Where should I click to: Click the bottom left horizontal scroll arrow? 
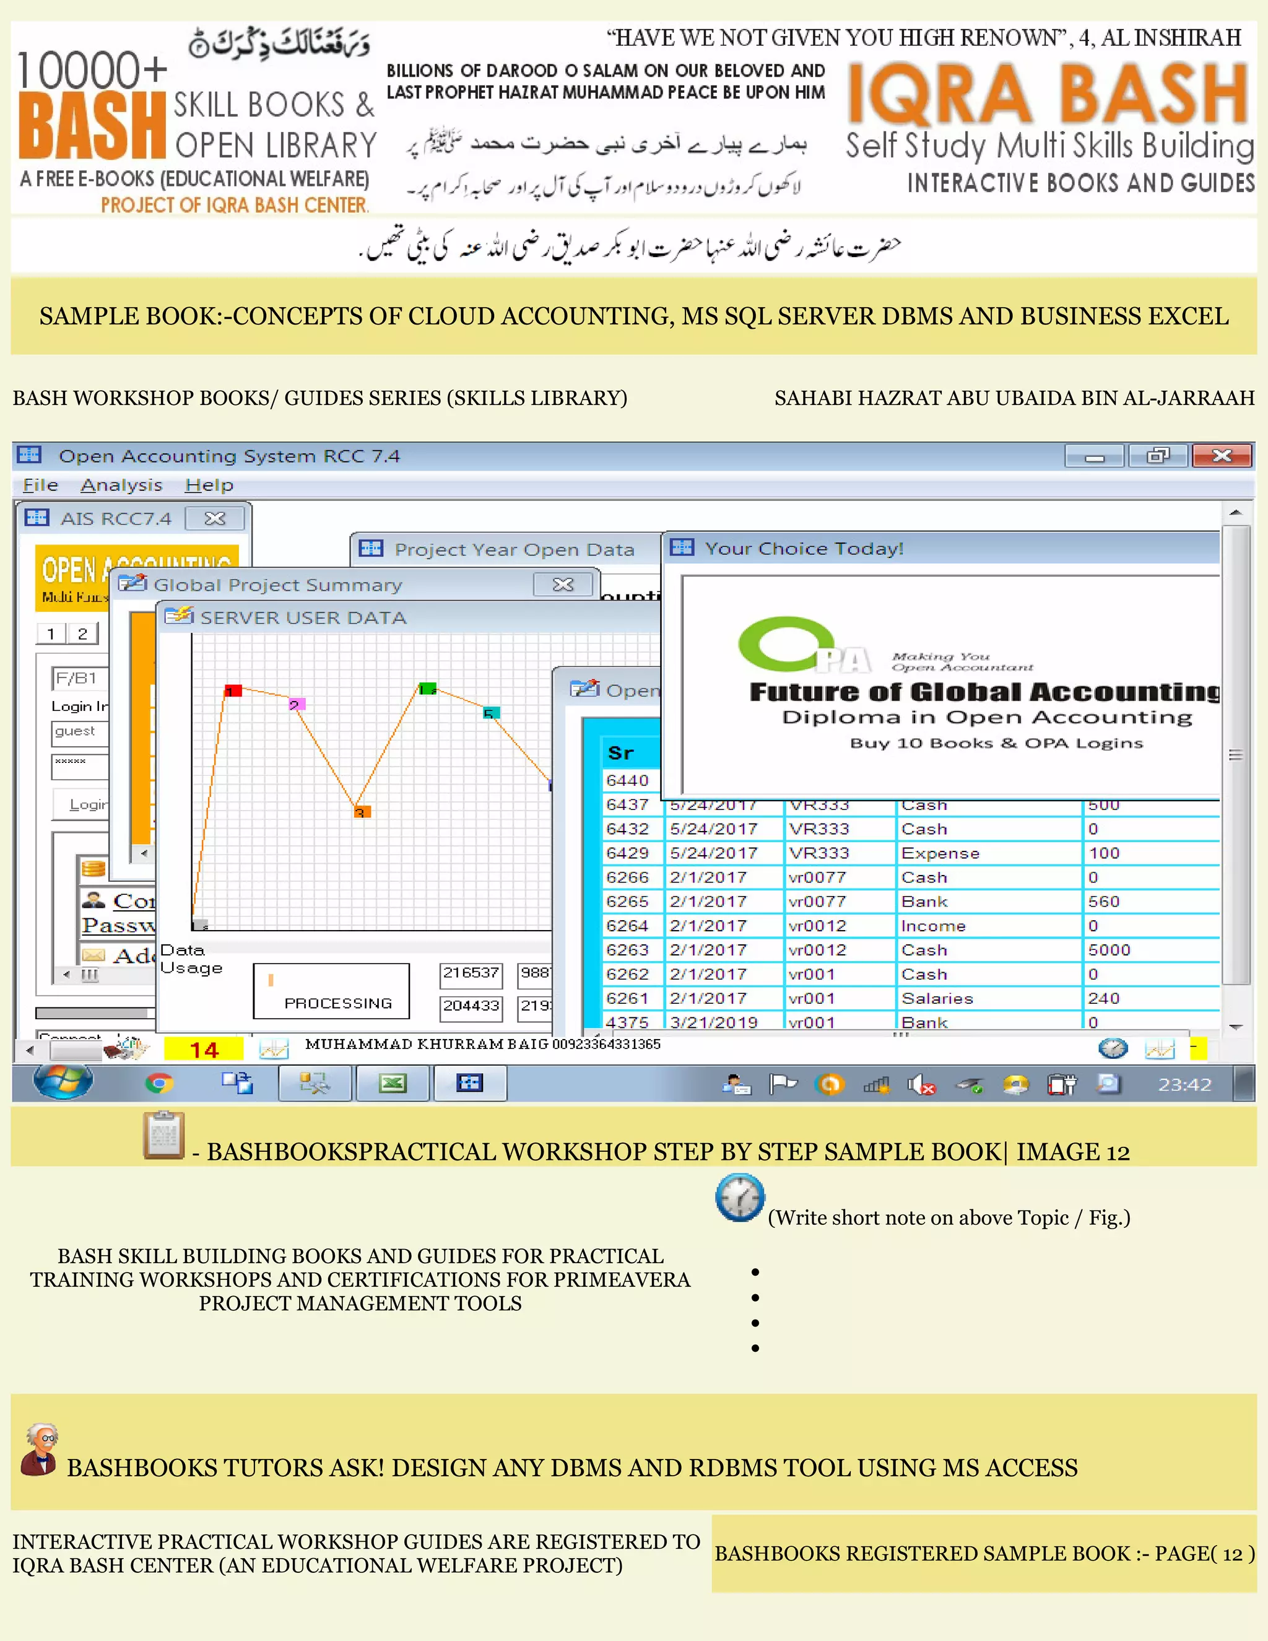click(x=30, y=1050)
